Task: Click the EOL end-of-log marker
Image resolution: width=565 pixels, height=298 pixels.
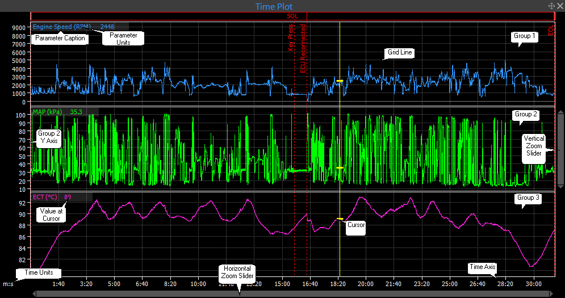Action: 551,31
